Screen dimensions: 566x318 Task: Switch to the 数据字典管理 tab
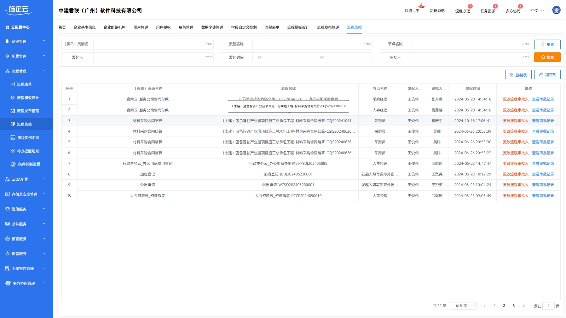tap(212, 27)
